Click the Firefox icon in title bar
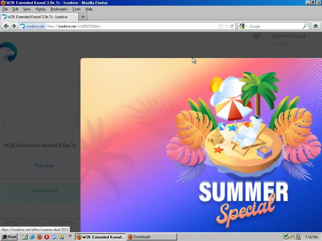 (3, 3)
